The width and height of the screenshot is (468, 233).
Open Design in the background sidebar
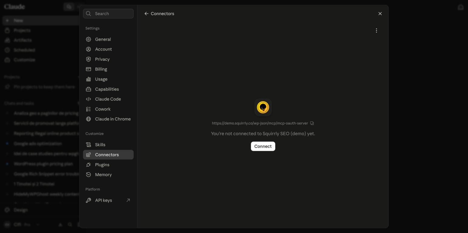pos(21,210)
